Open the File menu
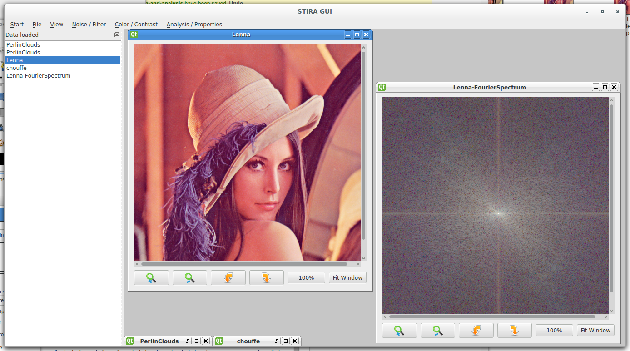This screenshot has width=630, height=351. click(37, 25)
